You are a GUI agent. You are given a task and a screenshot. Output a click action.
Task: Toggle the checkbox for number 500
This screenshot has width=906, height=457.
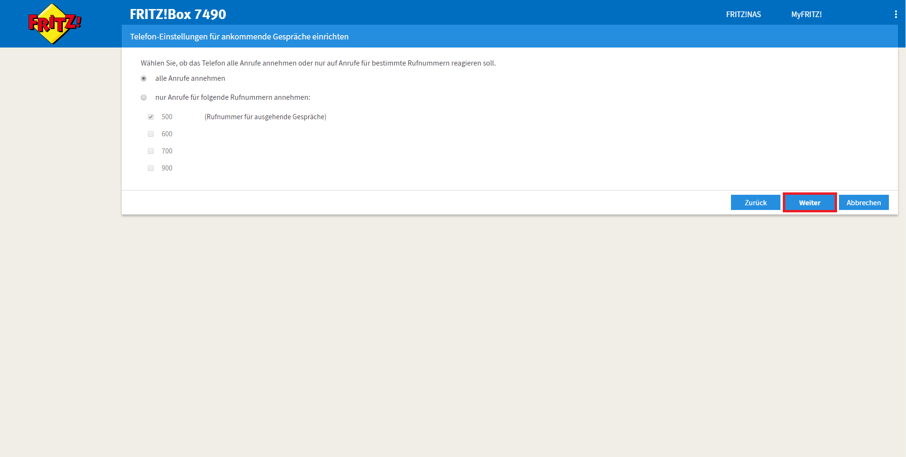(151, 117)
